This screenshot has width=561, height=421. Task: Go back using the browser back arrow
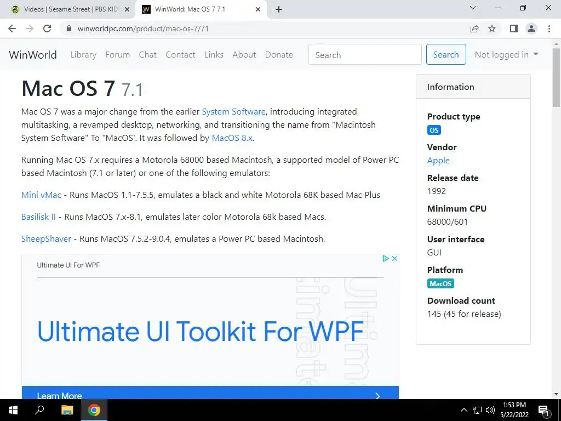12,29
